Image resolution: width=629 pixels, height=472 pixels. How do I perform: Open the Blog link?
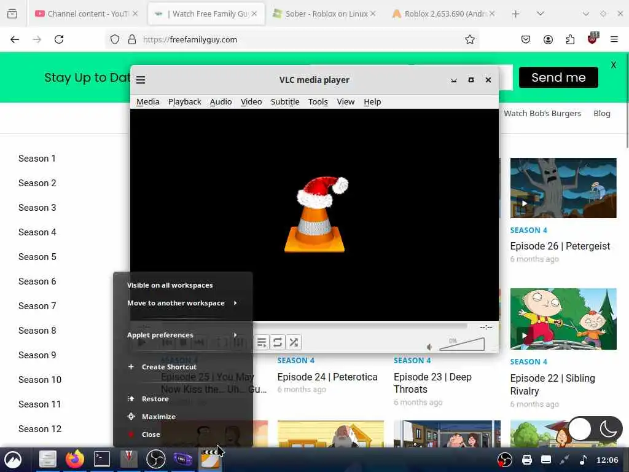pos(602,114)
